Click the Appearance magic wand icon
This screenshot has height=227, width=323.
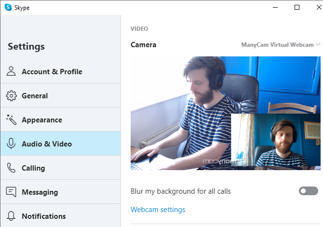11,120
